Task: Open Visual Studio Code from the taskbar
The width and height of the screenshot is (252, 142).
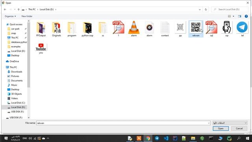Action: 166,138
